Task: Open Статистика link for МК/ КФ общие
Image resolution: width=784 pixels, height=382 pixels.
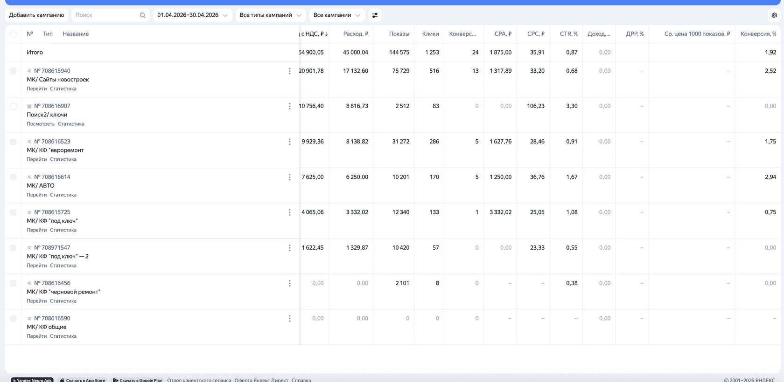Action: point(63,336)
